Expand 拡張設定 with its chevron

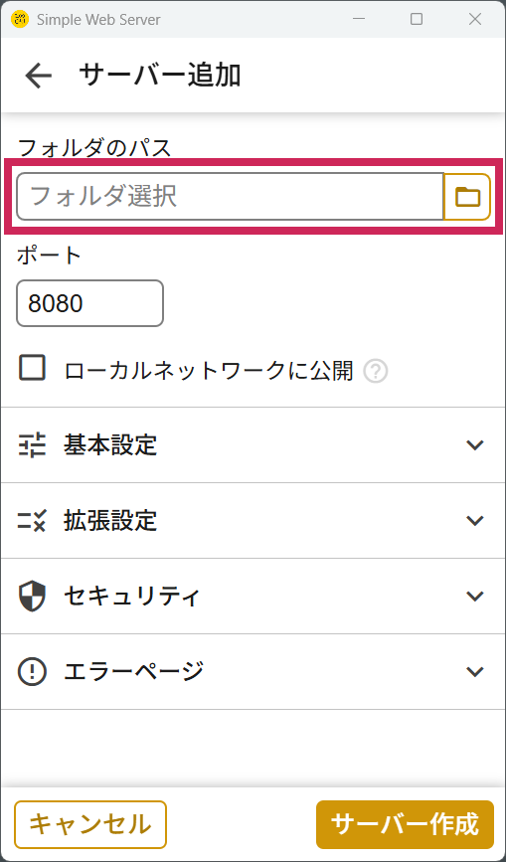[x=474, y=520]
